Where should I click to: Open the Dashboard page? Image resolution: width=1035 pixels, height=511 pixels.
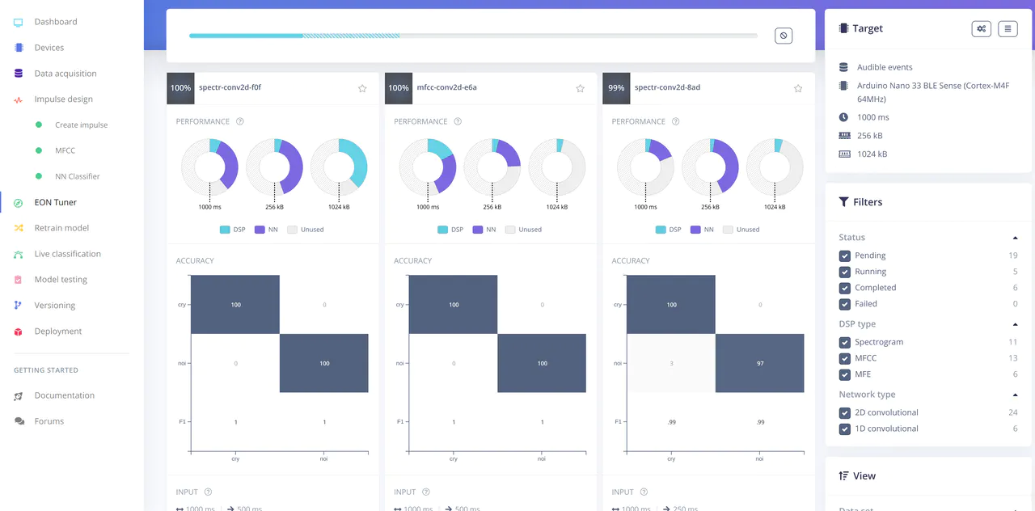click(x=56, y=22)
